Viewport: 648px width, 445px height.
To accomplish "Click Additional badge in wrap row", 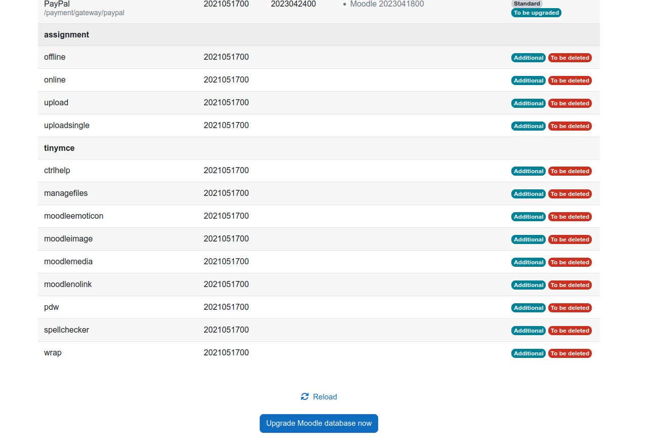I will (529, 353).
